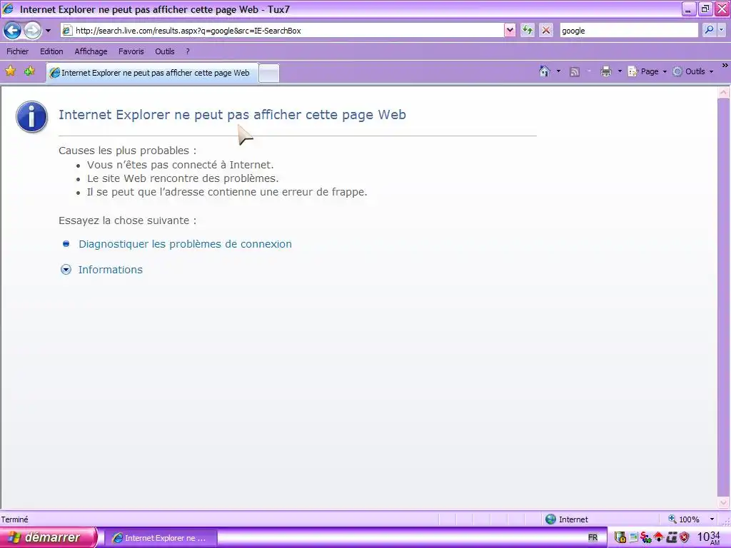Viewport: 731px width, 548px height.
Task: Refresh the page with the green arrows icon
Action: click(x=528, y=31)
